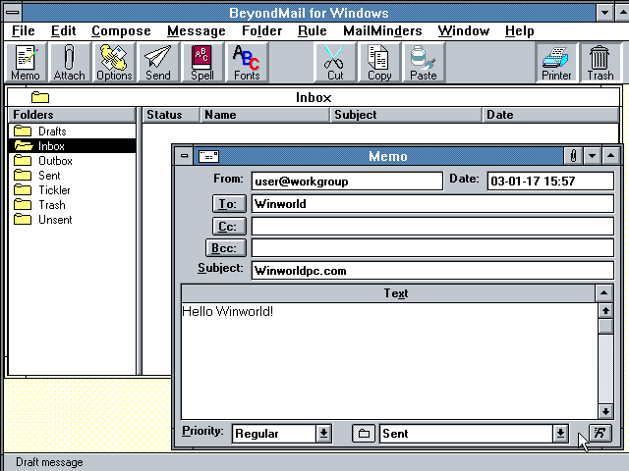
Task: Open the Options toolbar icon
Action: [x=114, y=63]
